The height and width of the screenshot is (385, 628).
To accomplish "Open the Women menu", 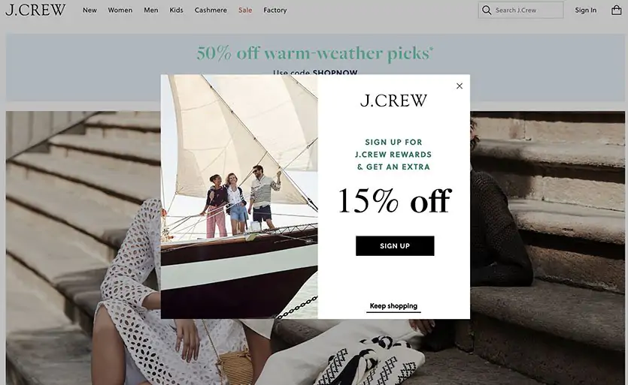I will click(x=120, y=10).
